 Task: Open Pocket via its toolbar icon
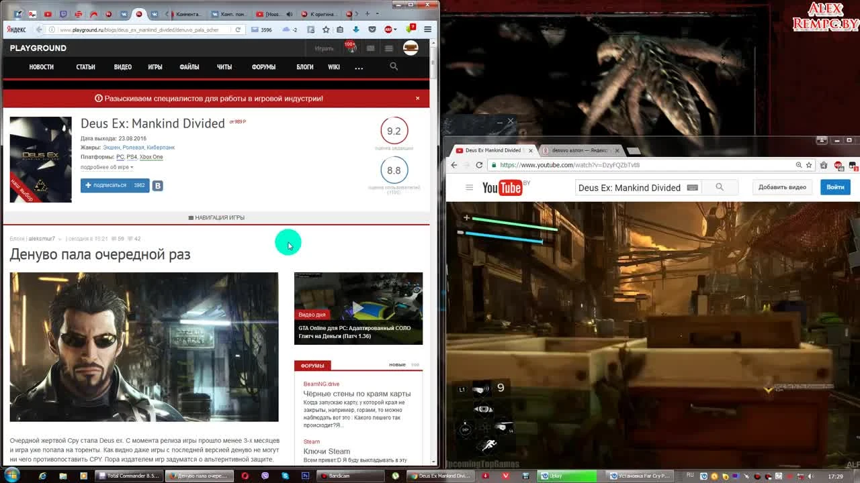[x=372, y=30]
